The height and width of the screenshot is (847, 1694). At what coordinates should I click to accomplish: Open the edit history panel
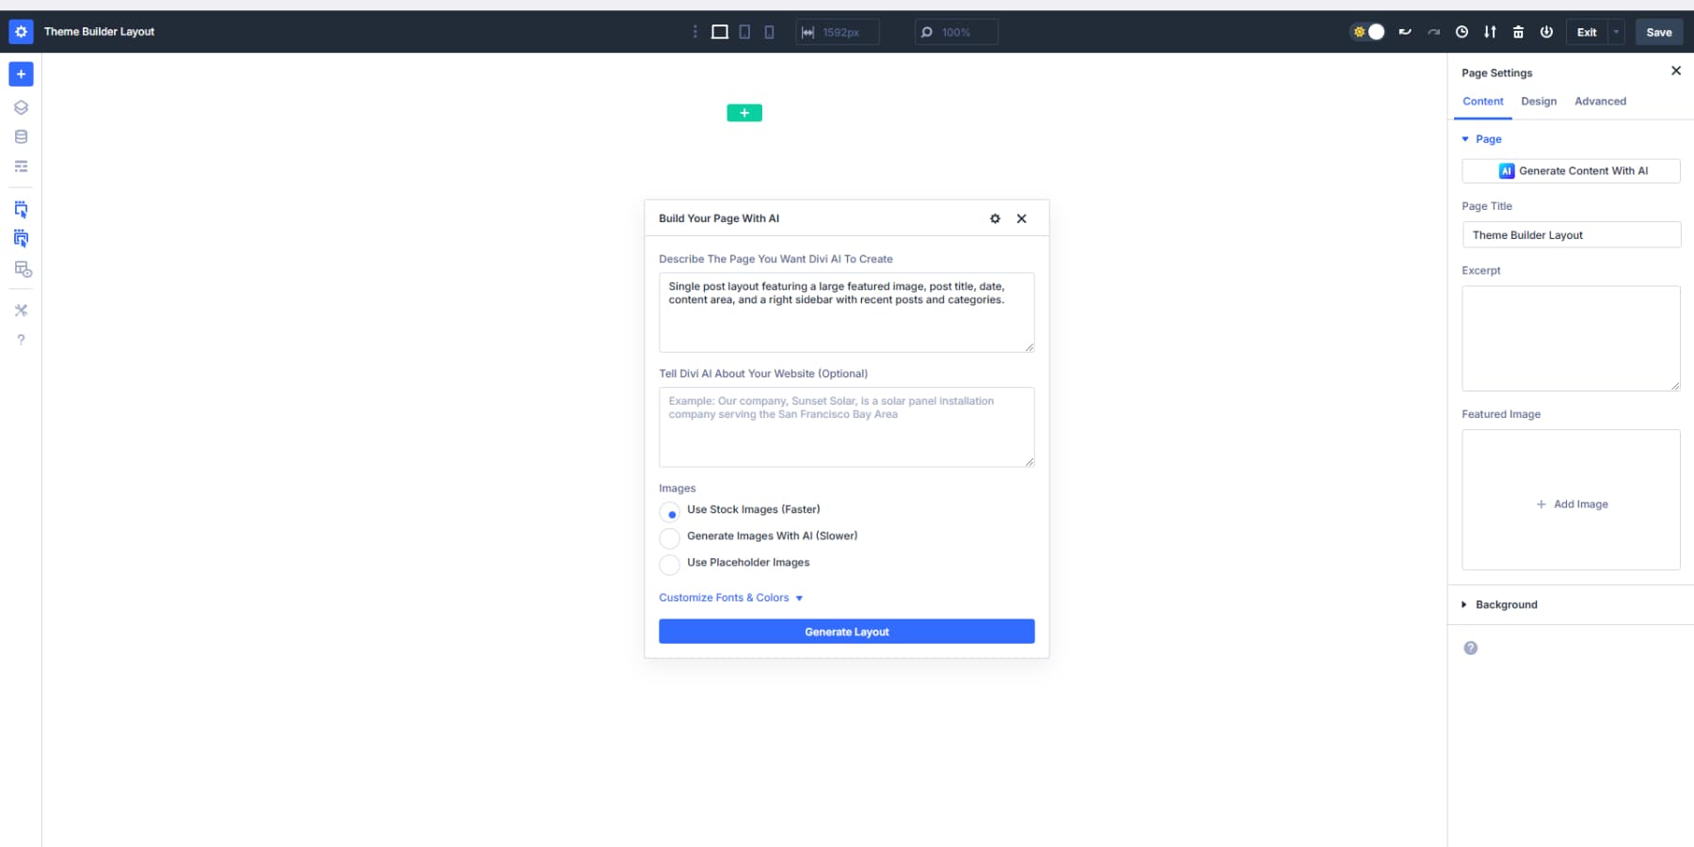[x=1462, y=31]
